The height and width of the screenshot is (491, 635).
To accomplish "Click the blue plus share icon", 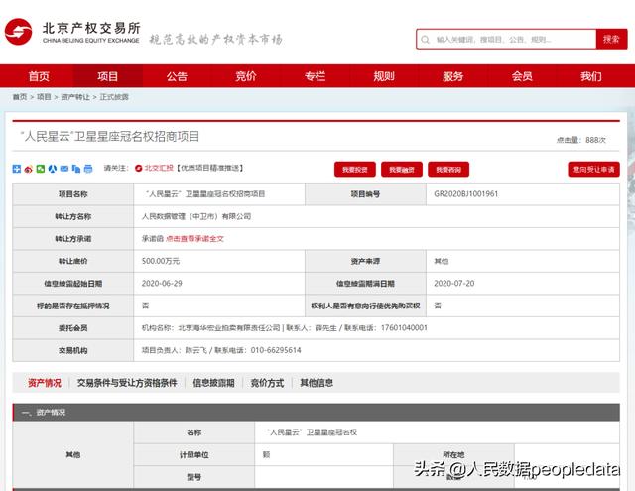I will [x=17, y=169].
